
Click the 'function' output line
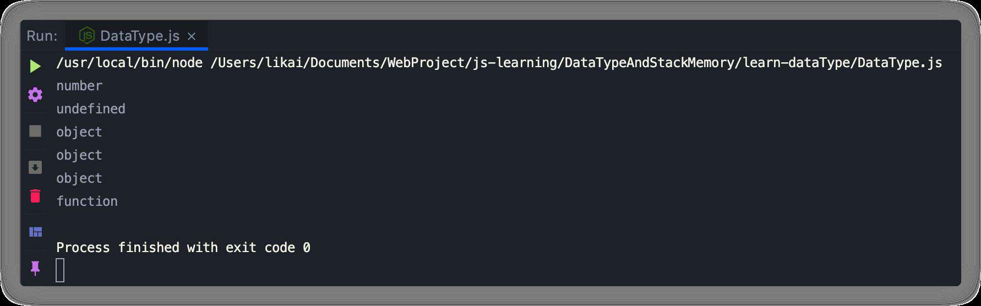point(87,201)
